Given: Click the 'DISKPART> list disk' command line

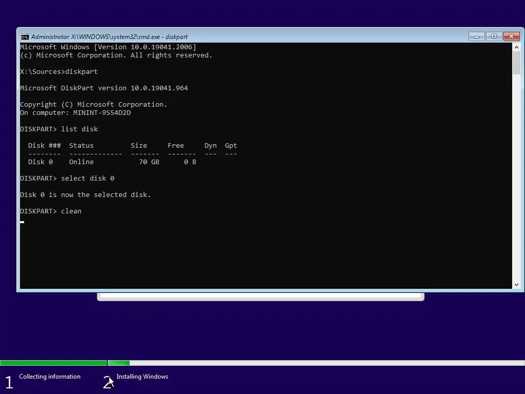Looking at the screenshot, I should 59,129.
